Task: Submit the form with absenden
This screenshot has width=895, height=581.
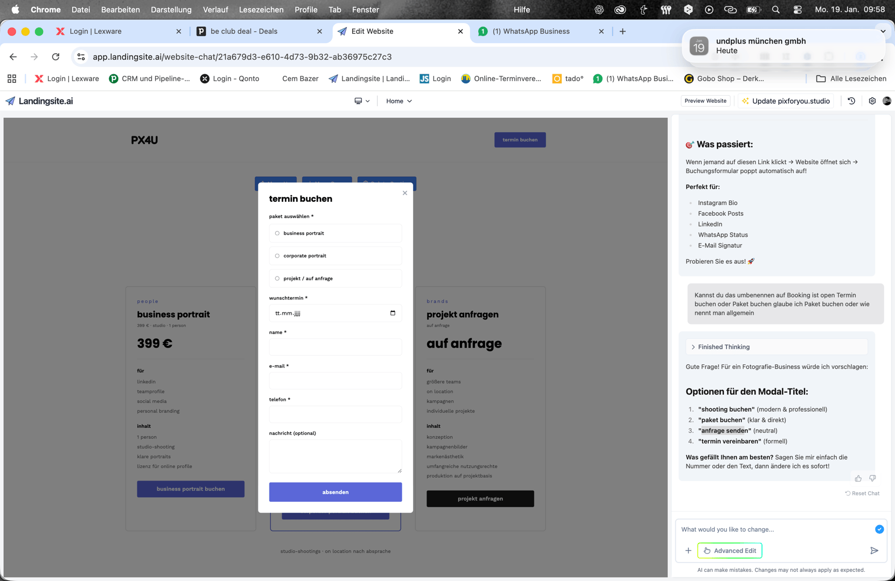Action: pos(335,492)
